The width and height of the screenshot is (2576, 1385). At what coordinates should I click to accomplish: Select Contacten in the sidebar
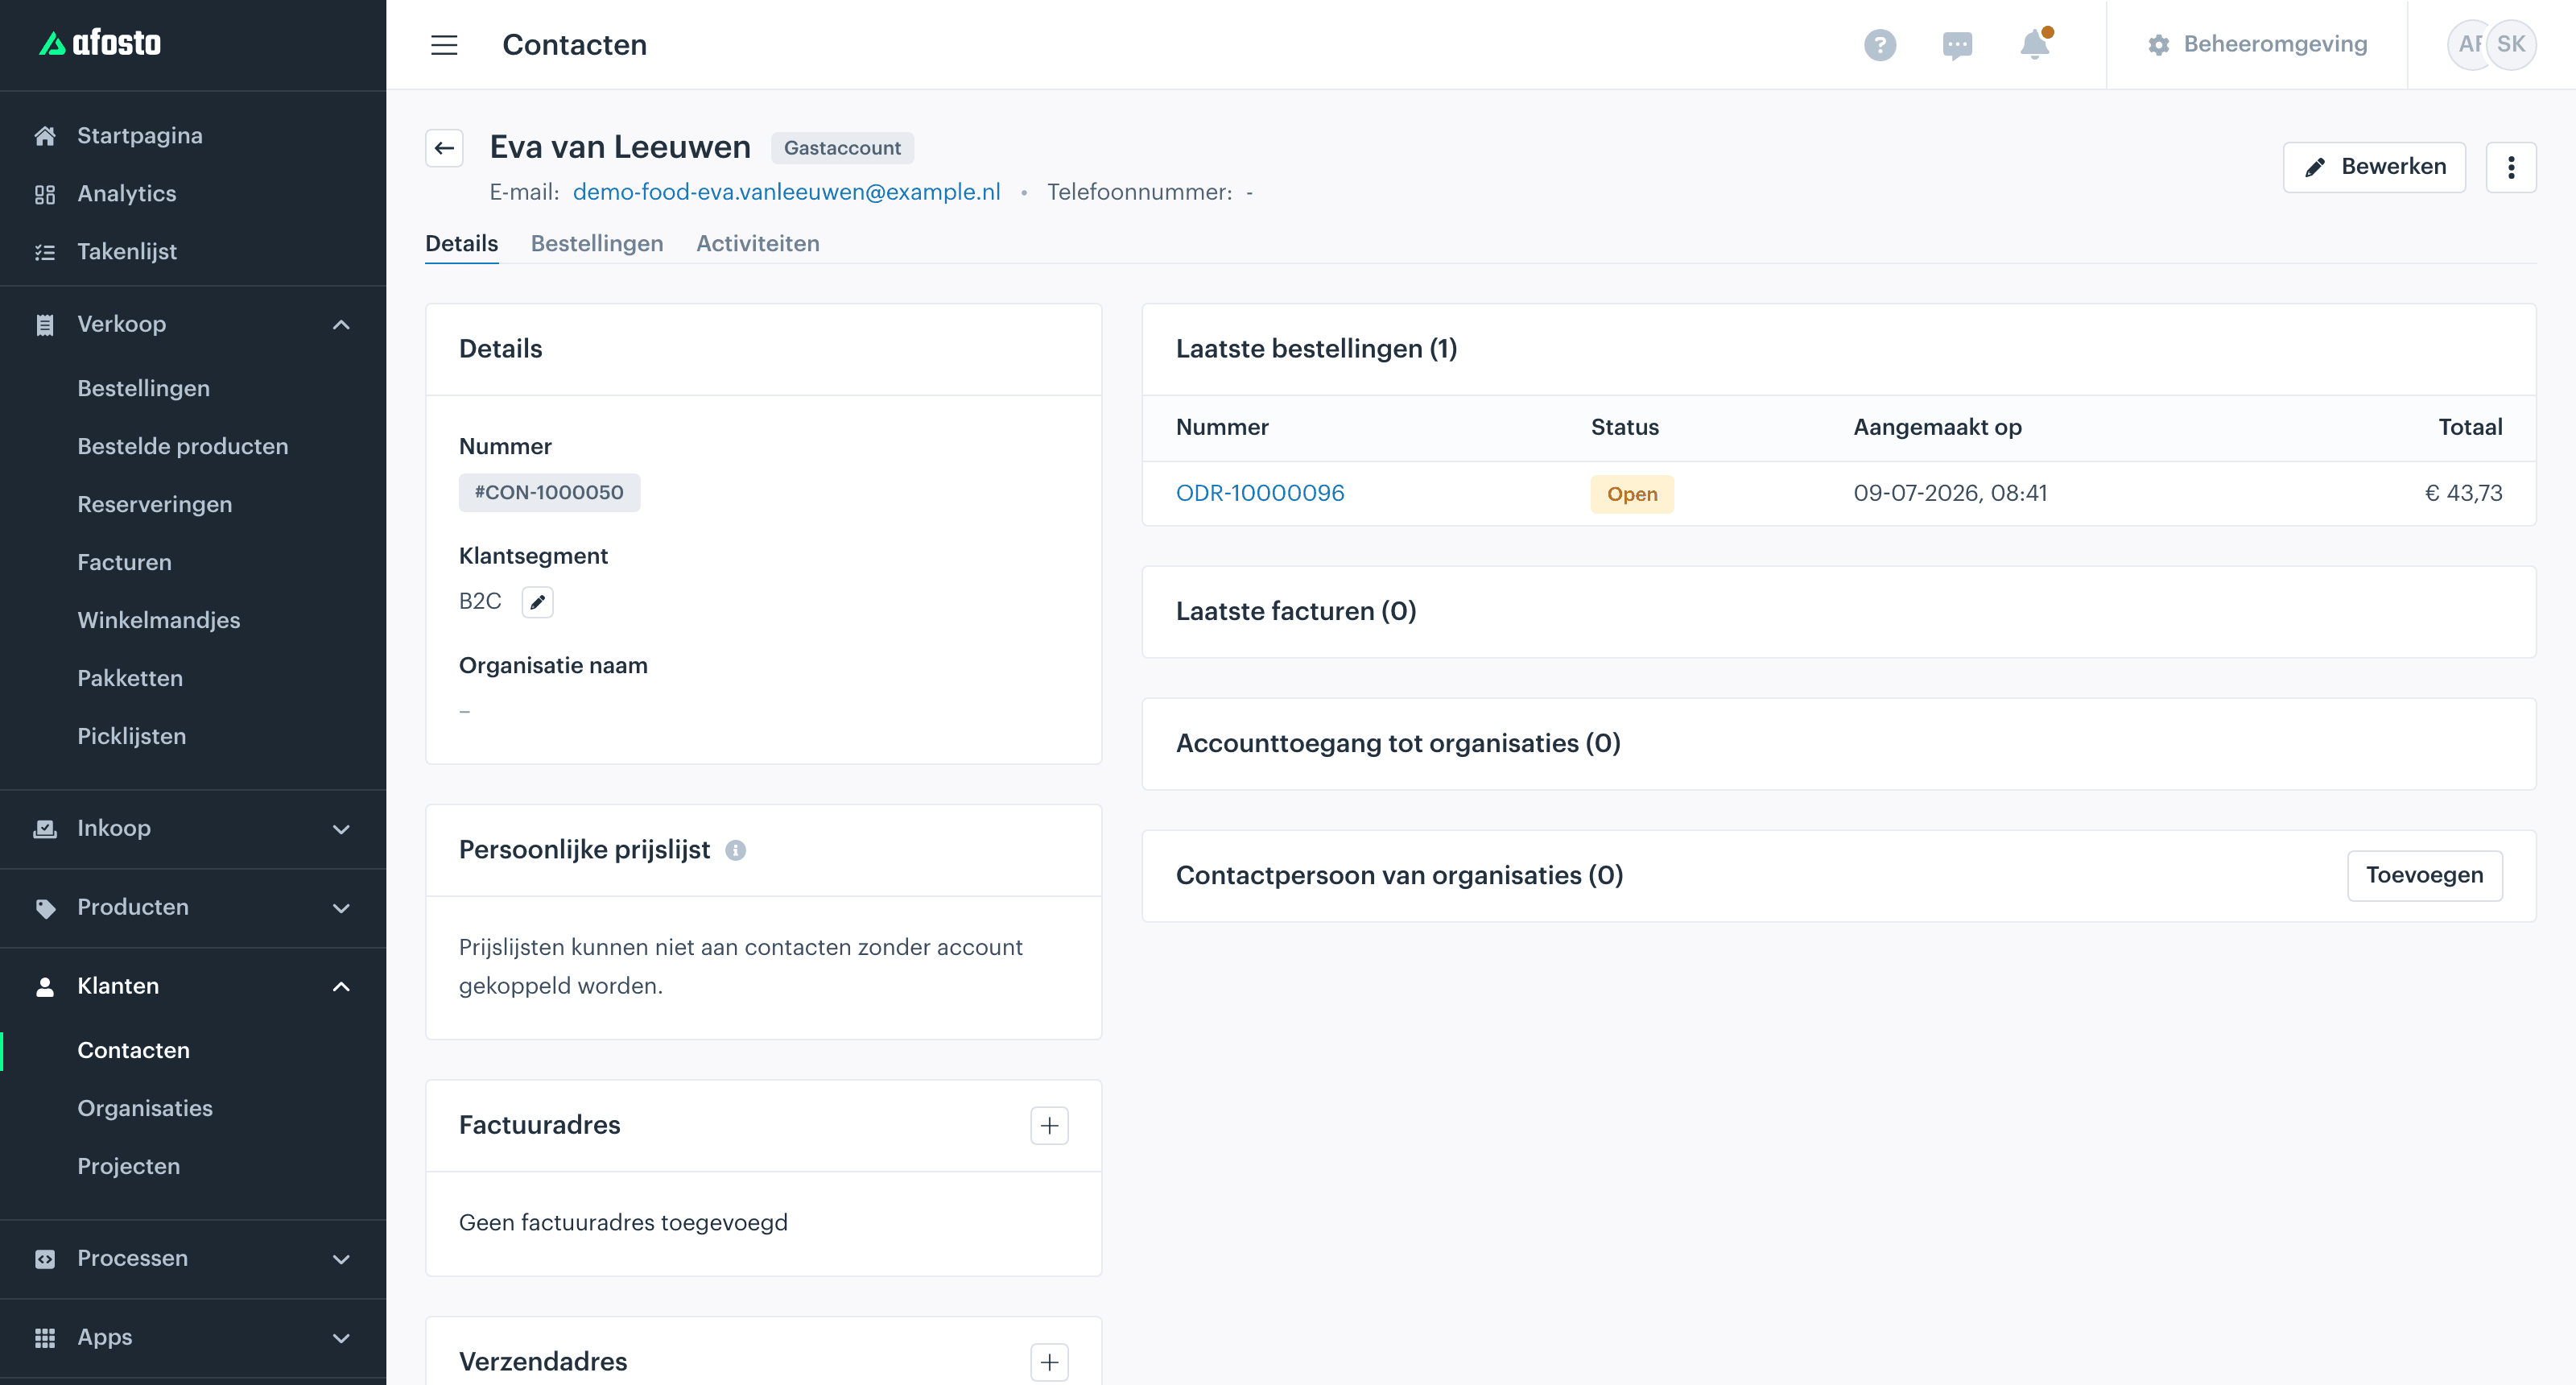pyautogui.click(x=134, y=1050)
